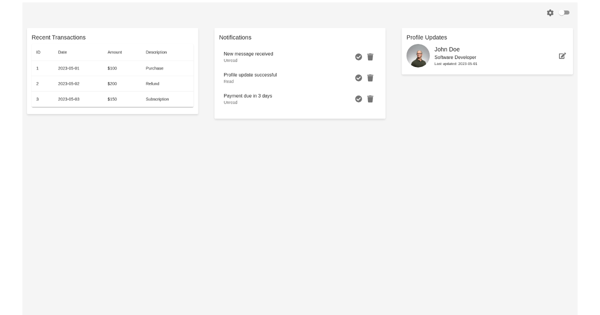Click the Notifications panel title
Screen dimensions: 600x315
pyautogui.click(x=235, y=37)
